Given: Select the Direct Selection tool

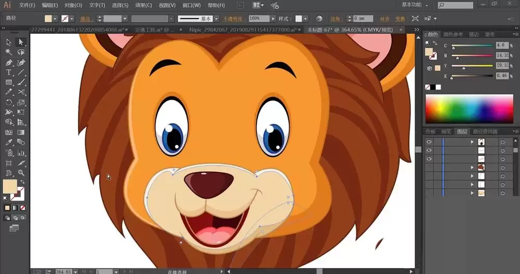Looking at the screenshot, I should [21, 42].
